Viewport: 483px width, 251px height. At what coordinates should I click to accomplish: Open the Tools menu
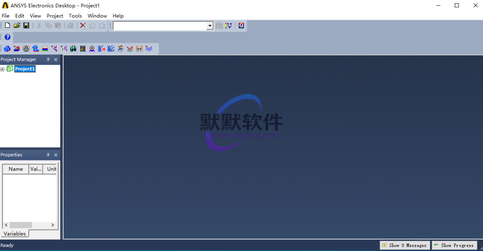(75, 16)
